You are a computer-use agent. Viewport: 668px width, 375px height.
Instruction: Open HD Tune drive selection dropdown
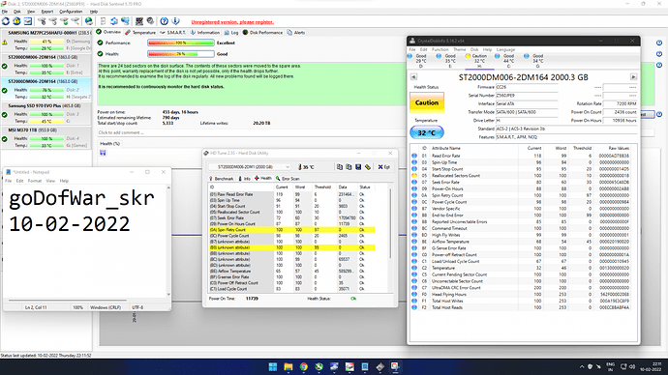click(250, 167)
